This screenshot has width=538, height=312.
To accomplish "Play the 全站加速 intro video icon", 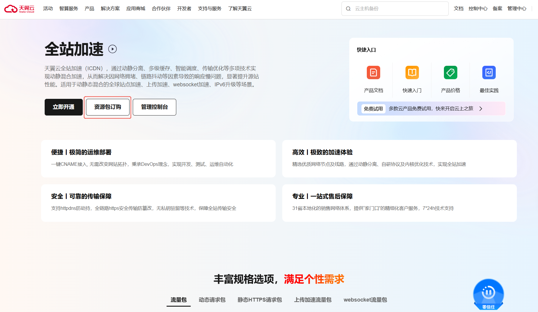I will [113, 49].
